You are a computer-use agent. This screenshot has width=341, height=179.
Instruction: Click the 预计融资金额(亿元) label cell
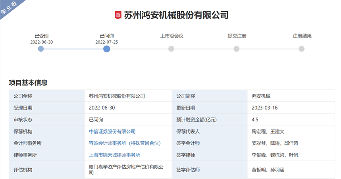pyautogui.click(x=210, y=119)
